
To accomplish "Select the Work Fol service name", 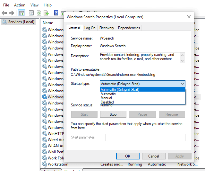I will (56, 158).
